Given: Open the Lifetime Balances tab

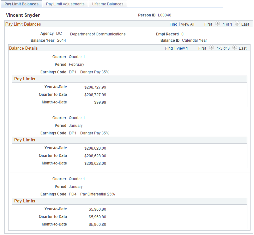Looking at the screenshot, I should click(108, 4).
